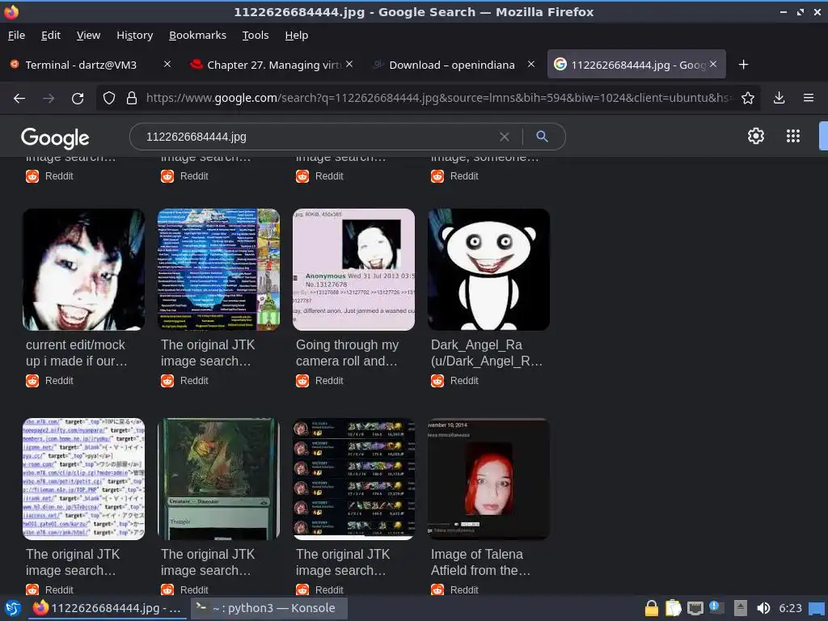
Task: Open the network tray icon
Action: pyautogui.click(x=695, y=608)
